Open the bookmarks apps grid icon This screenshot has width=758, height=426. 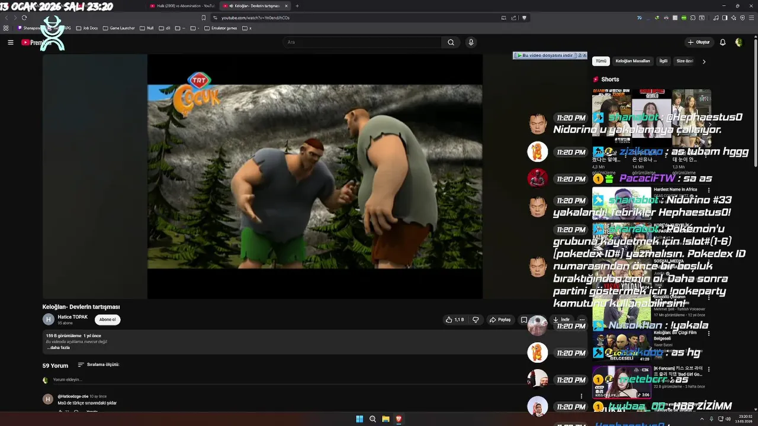6,28
